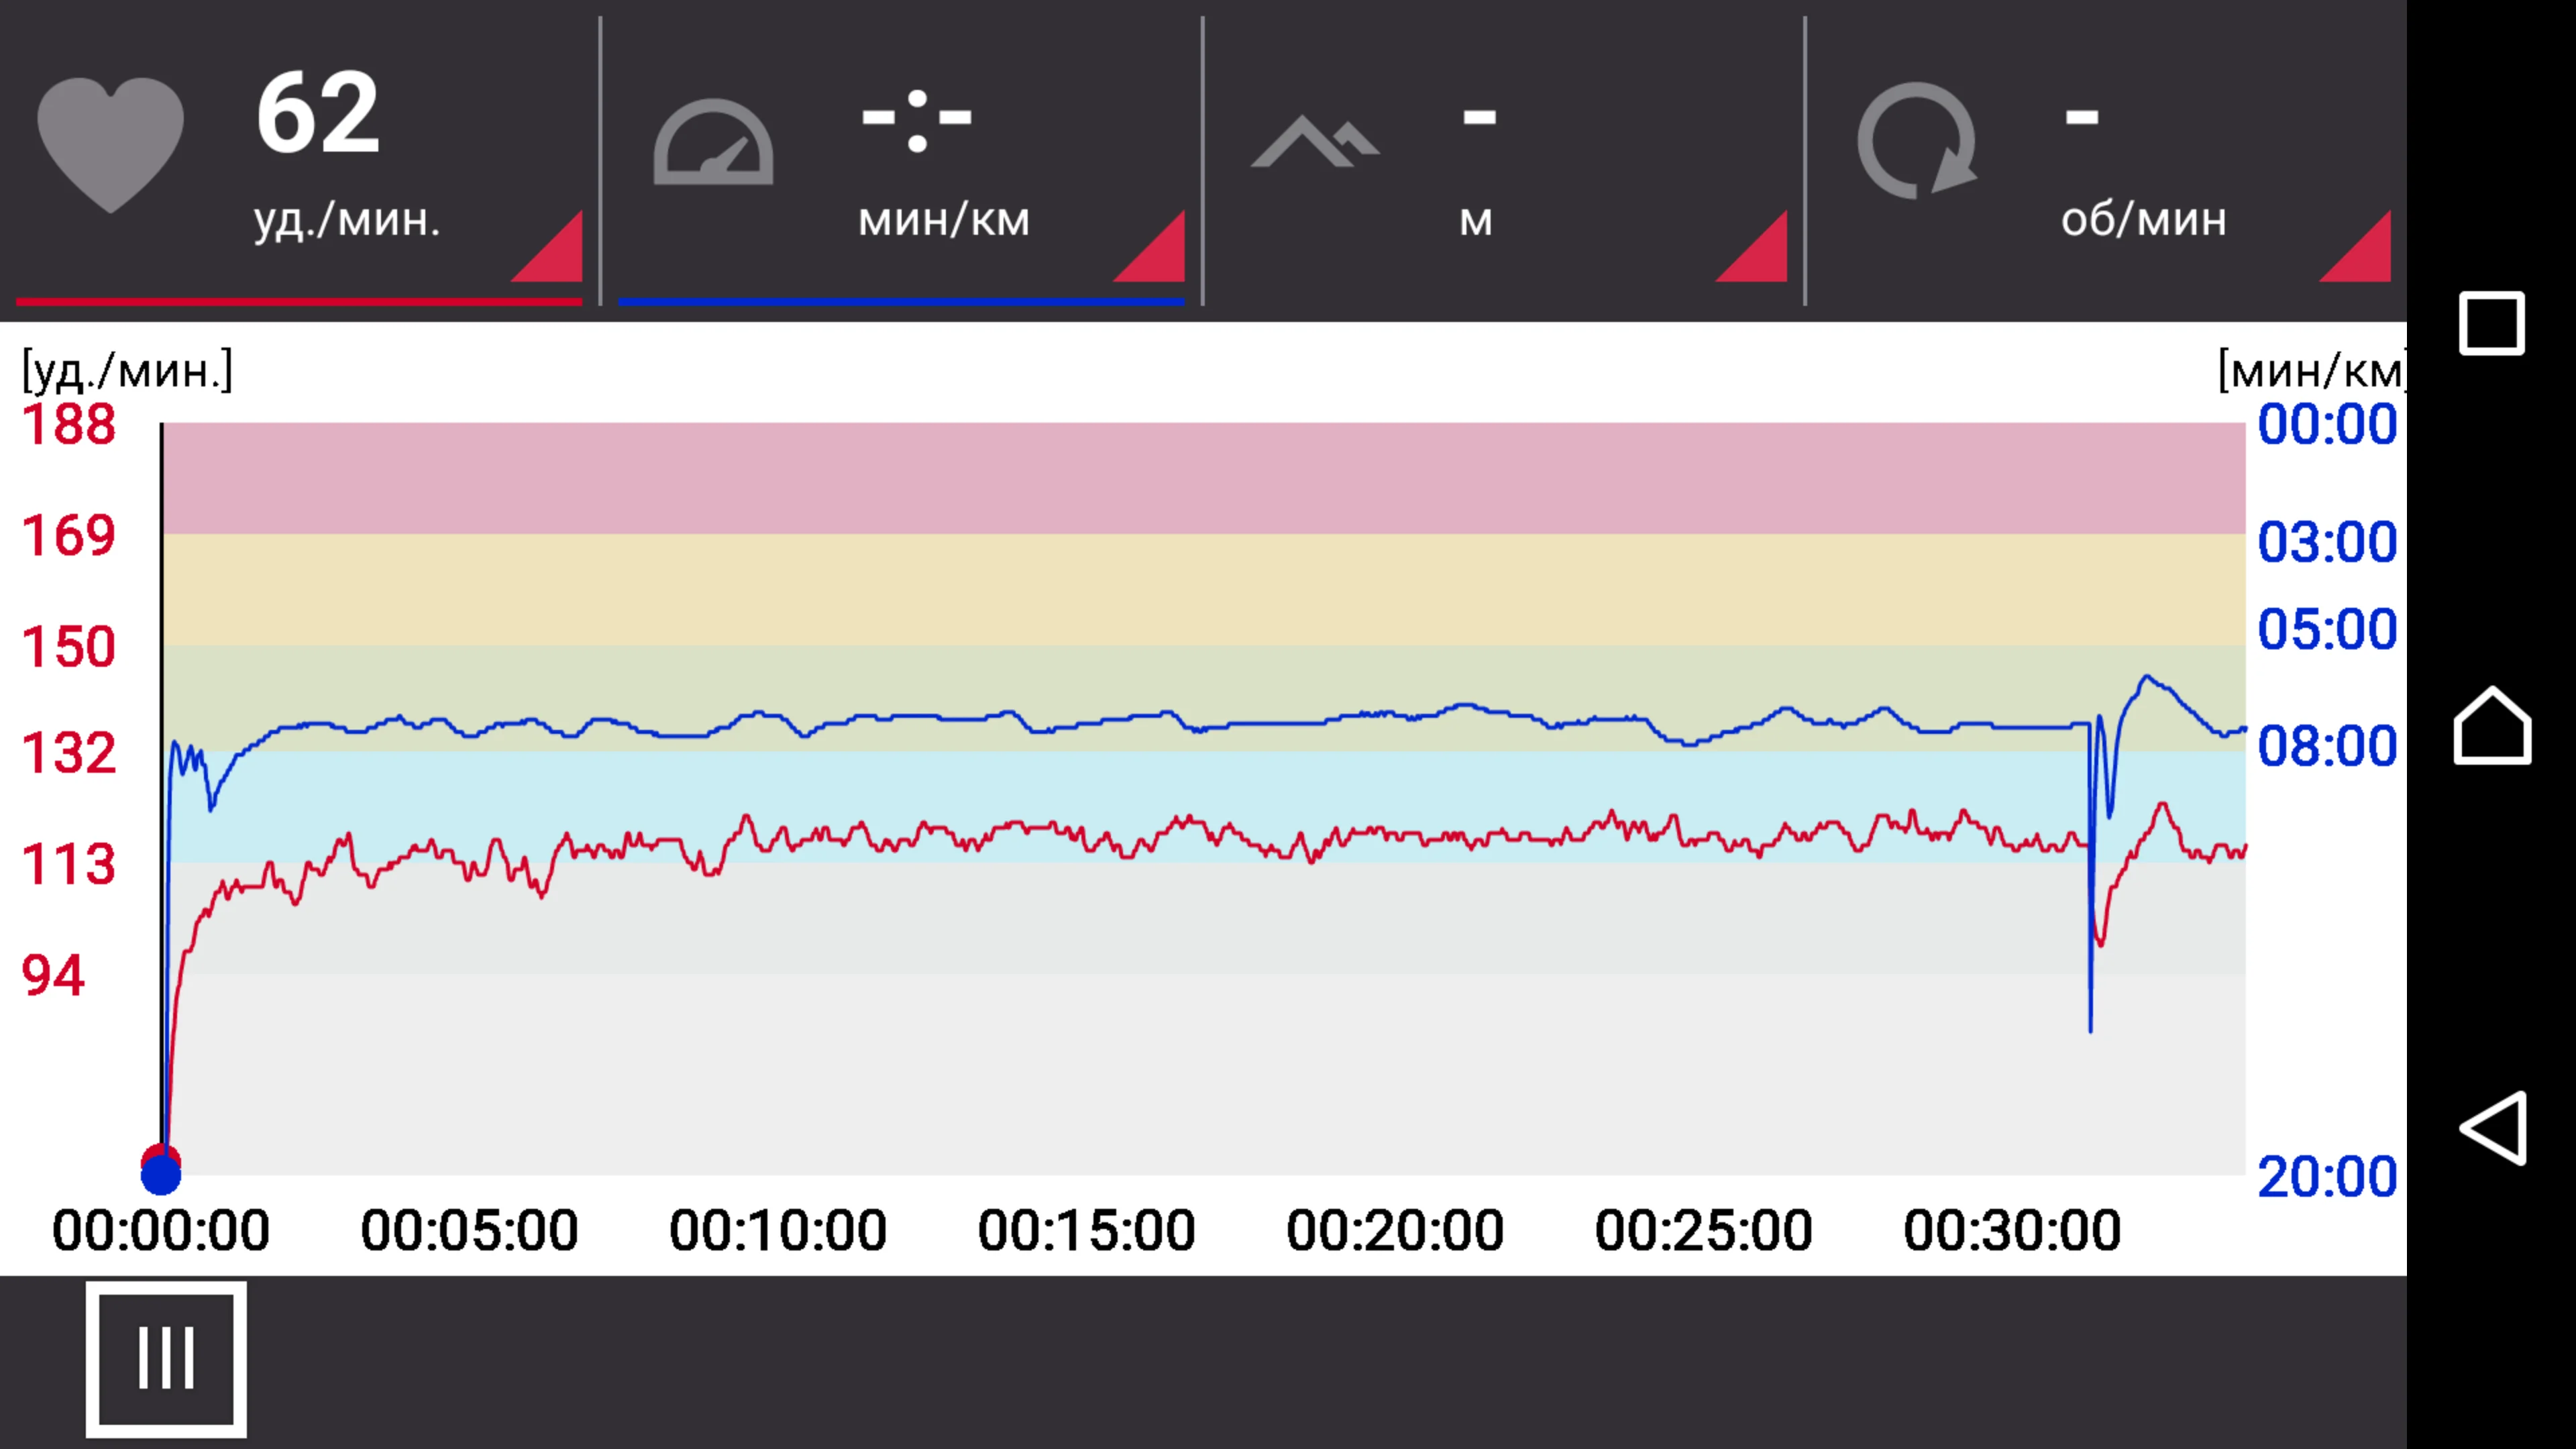
Task: Select the мин/км pace field
Action: pyautogui.click(x=943, y=219)
